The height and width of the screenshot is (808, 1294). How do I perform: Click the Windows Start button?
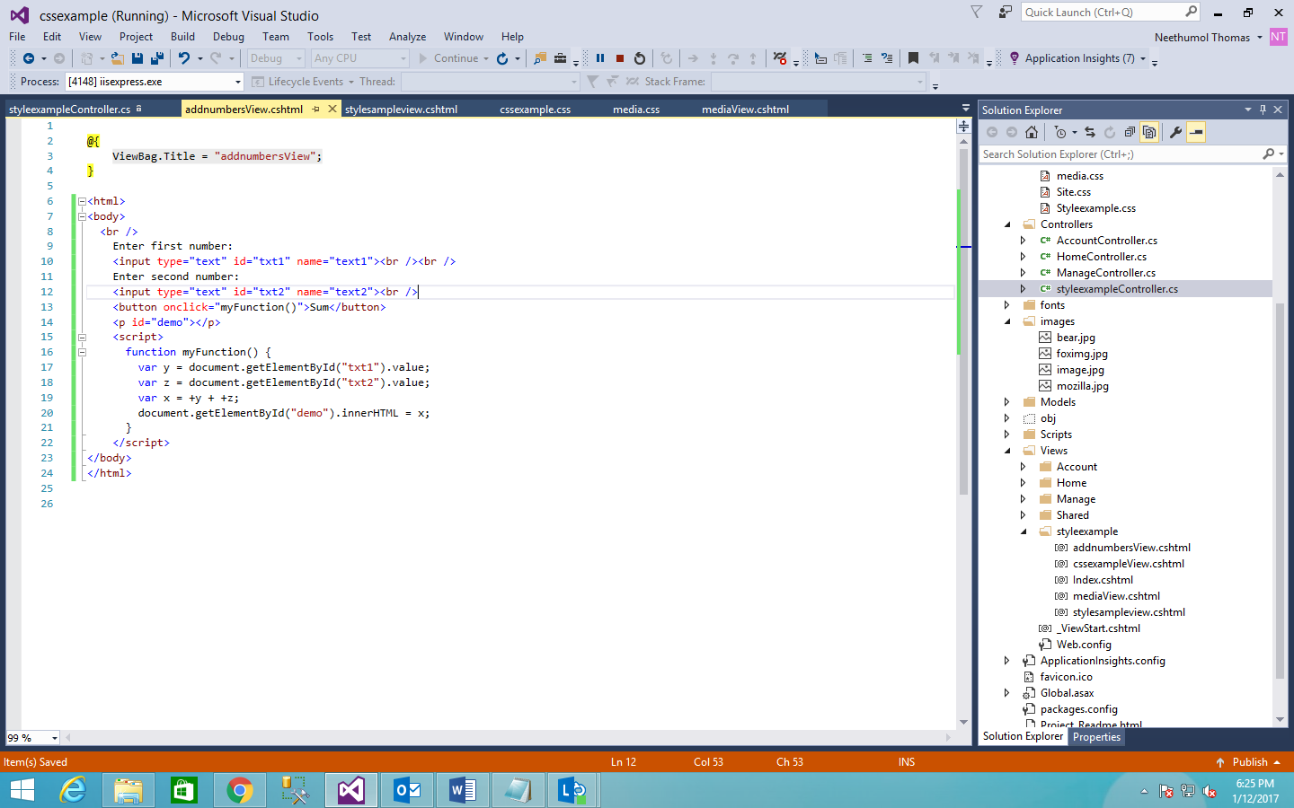(22, 790)
